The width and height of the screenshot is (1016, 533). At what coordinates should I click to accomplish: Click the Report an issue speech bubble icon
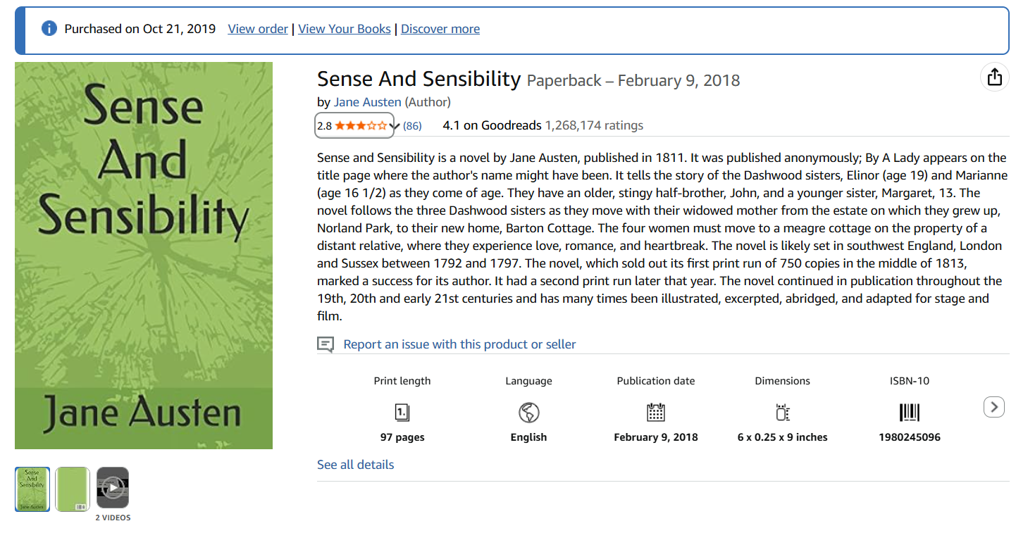tap(326, 344)
